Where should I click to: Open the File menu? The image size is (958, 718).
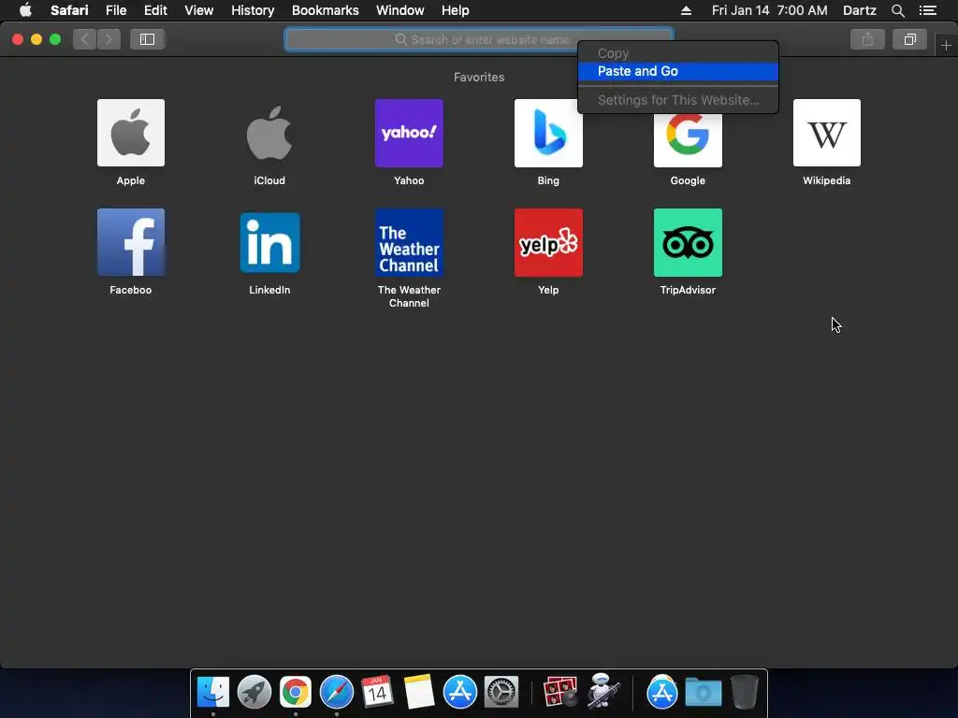(x=115, y=10)
